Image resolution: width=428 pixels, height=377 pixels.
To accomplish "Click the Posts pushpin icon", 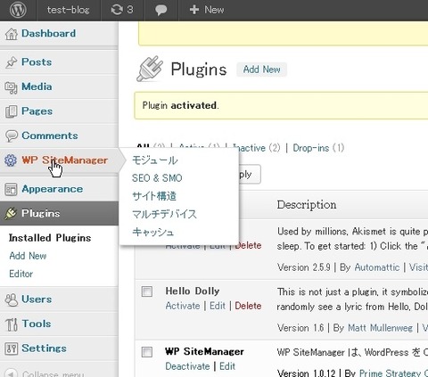I will click(12, 62).
